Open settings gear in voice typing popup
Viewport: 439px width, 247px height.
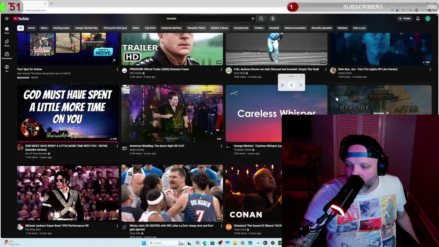282,85
